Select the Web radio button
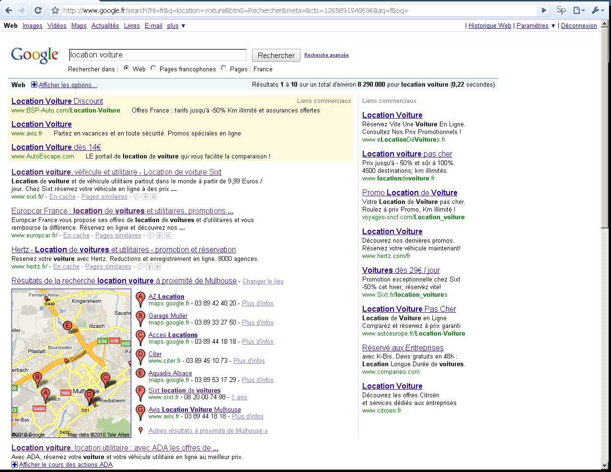The width and height of the screenshot is (611, 472). point(127,68)
